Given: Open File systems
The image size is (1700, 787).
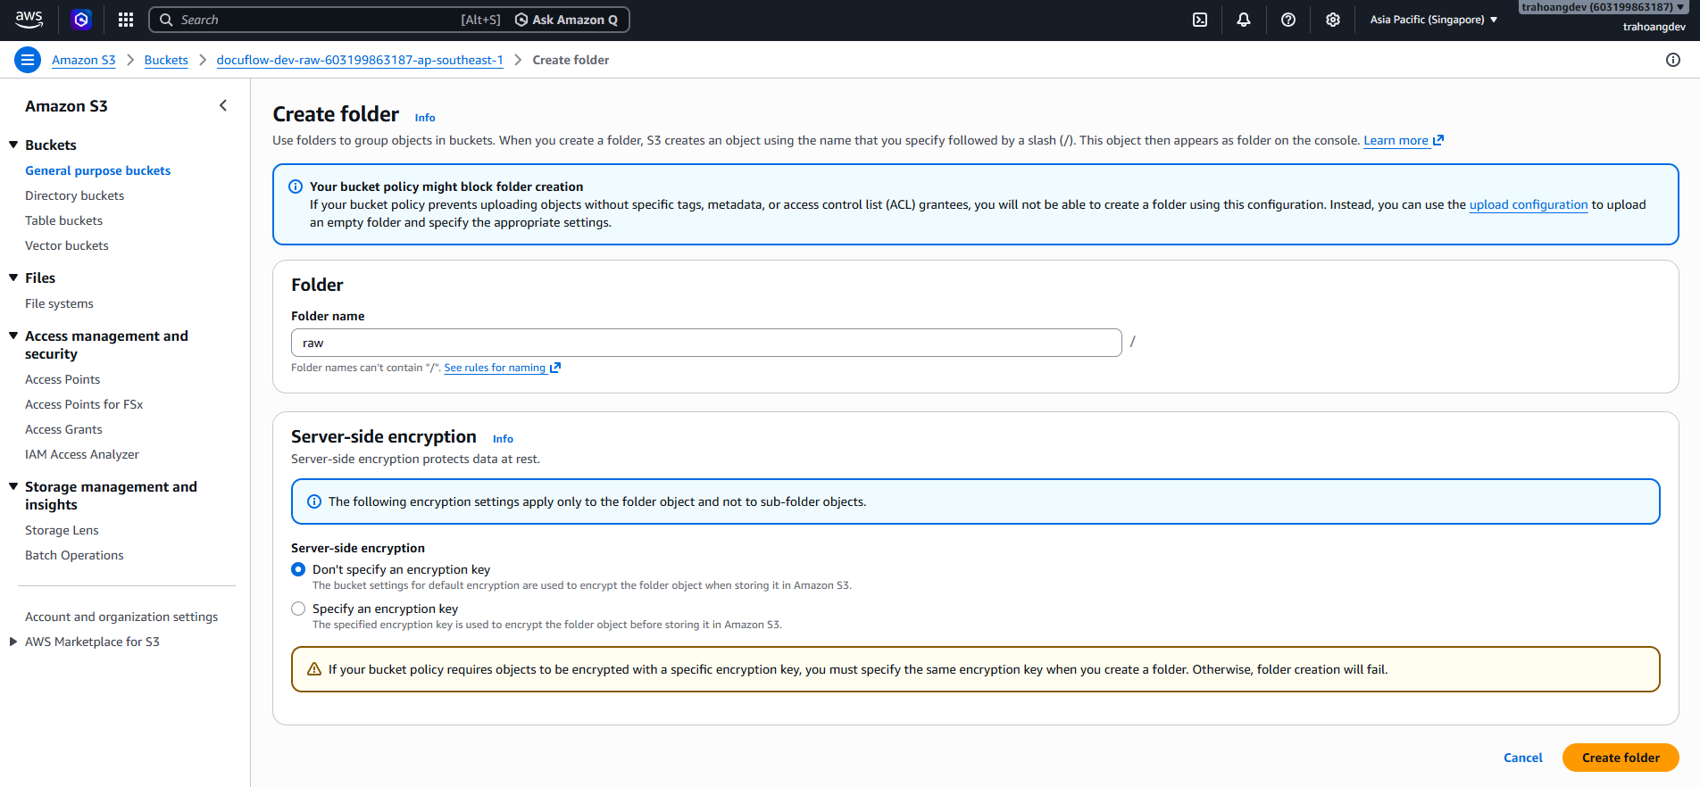Looking at the screenshot, I should [x=59, y=303].
